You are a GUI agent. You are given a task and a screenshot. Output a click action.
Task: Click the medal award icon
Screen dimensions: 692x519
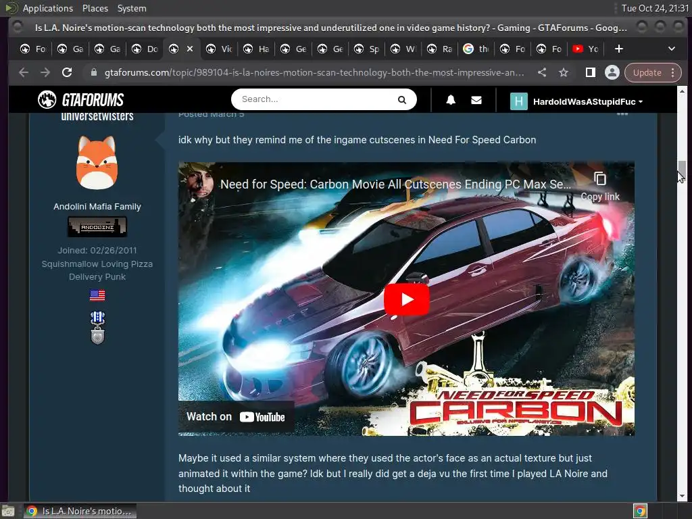click(97, 328)
